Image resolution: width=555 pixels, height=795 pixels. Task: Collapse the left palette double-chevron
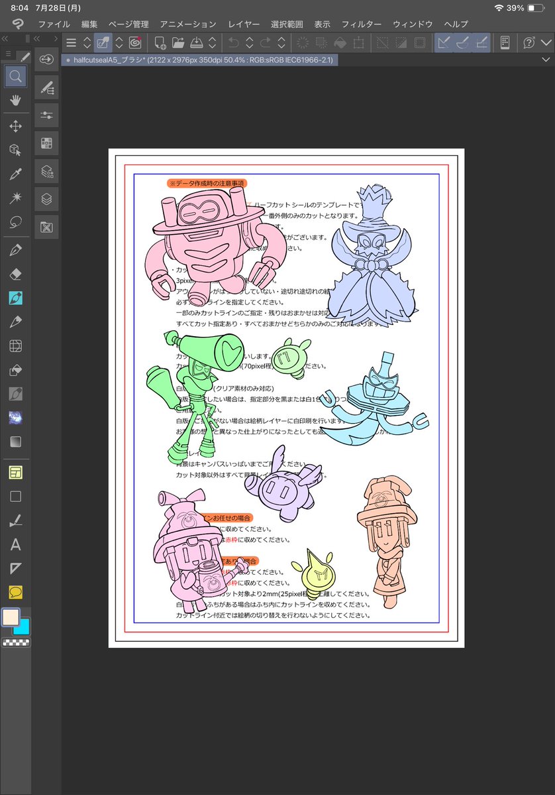(5, 38)
